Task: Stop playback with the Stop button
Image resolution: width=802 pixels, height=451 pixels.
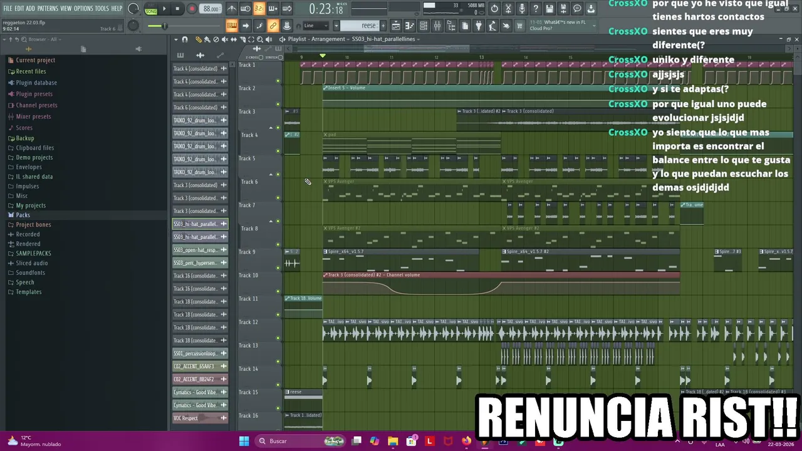Action: [x=178, y=9]
